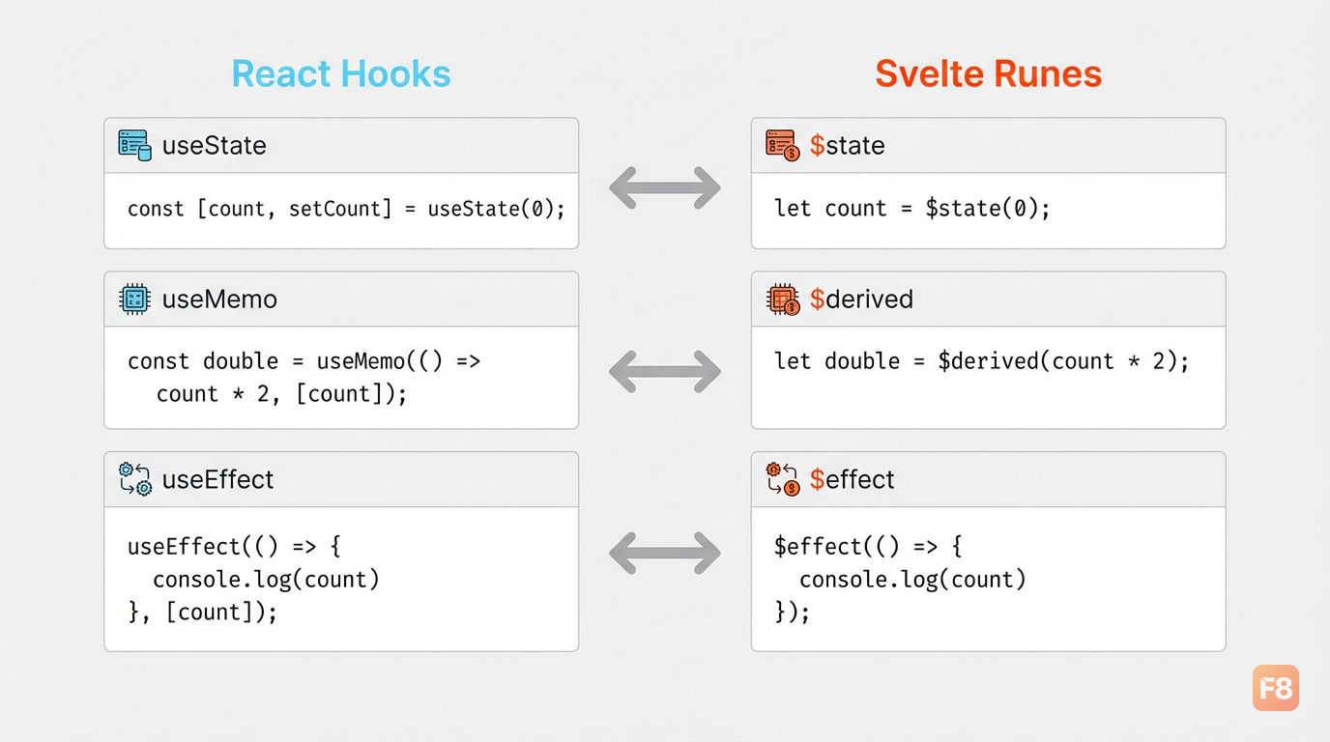
Task: Click the F8 logo badge
Action: point(1276,688)
